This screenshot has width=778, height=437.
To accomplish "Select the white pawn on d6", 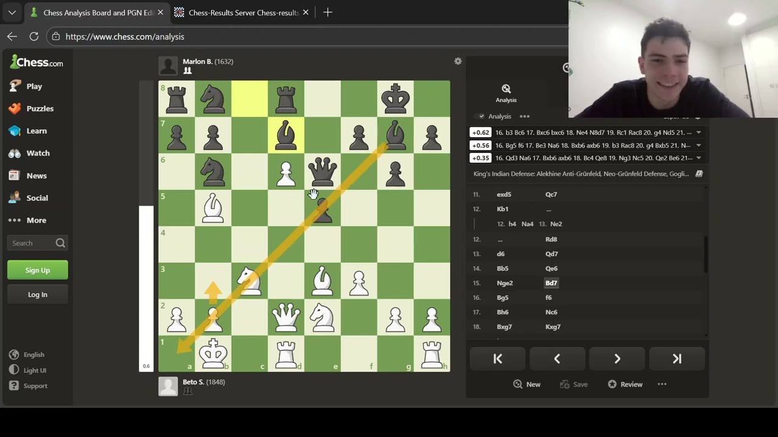I will [286, 171].
